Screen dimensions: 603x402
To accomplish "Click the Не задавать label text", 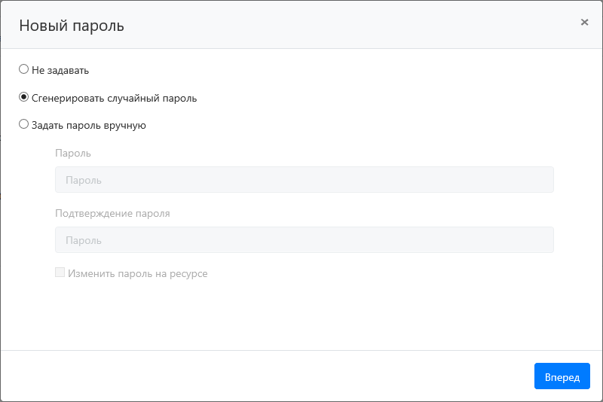I will coord(60,70).
